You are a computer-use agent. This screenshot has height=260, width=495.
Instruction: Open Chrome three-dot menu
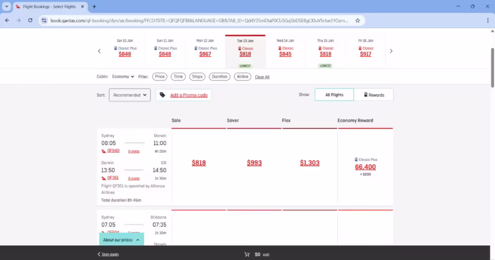click(488, 20)
